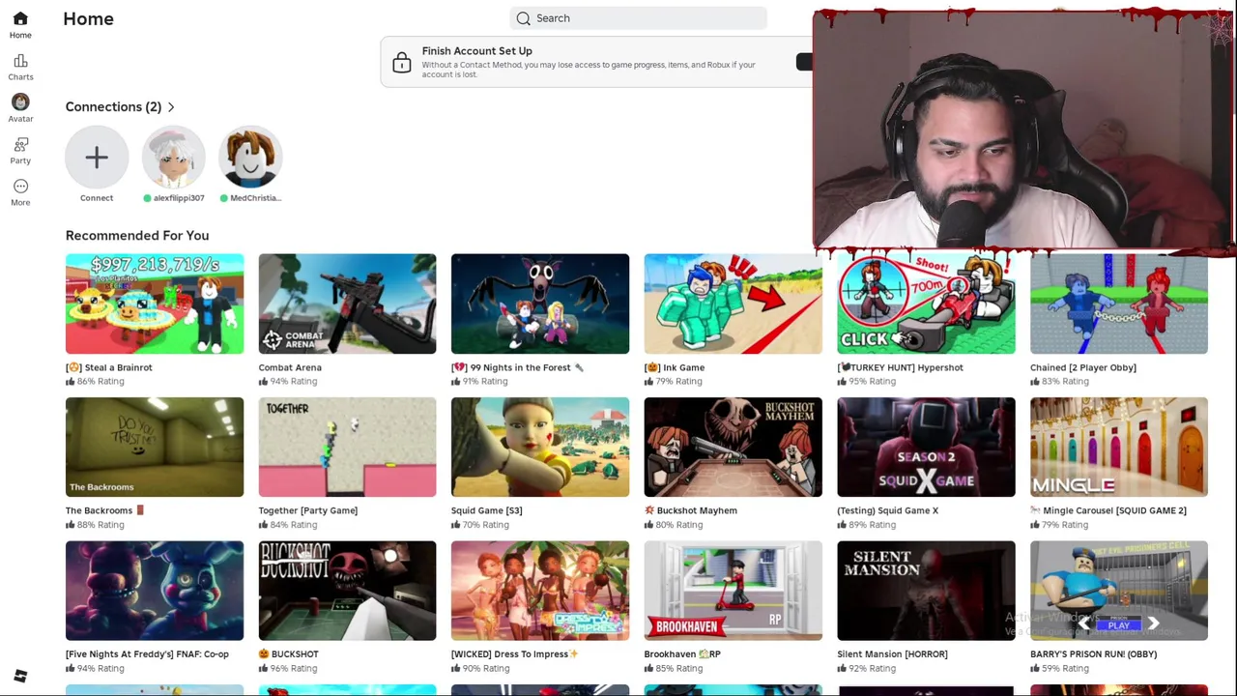Open Combat Arena game thumbnail
The image size is (1237, 696).
pos(347,304)
